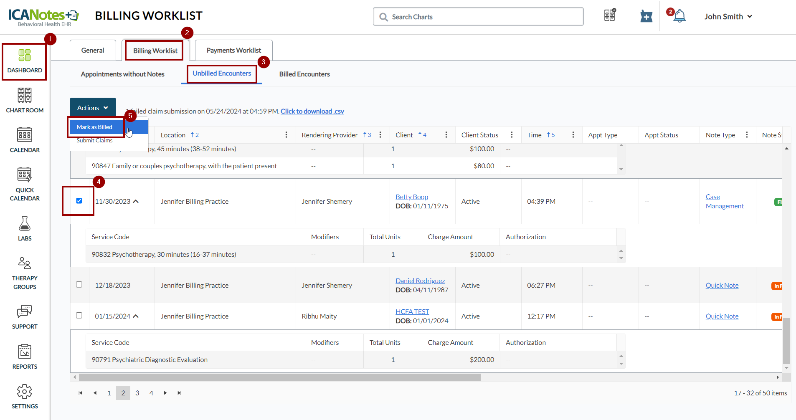This screenshot has height=420, width=796.
Task: Open the Chart Room sidebar icon
Action: (25, 100)
